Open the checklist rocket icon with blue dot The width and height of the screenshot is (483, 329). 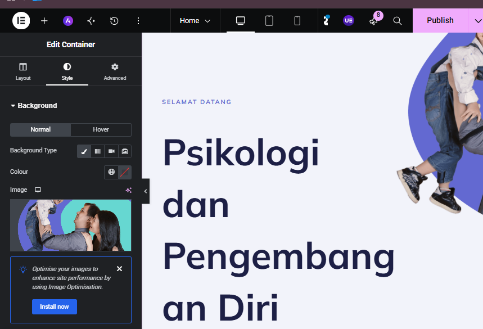[x=326, y=21]
